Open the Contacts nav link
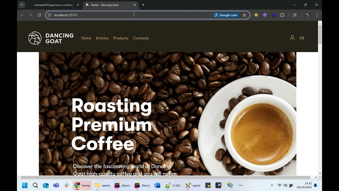339x191 pixels. coord(141,38)
